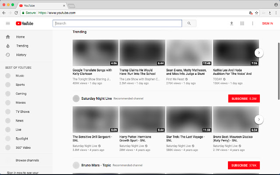Subscribe to Bruno Mars - Topic
The height and width of the screenshot is (175, 280).
pos(244,165)
